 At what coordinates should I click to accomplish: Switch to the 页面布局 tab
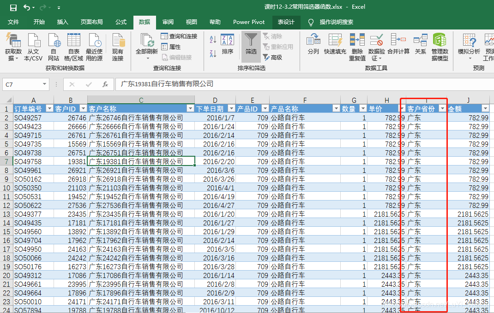tap(92, 22)
